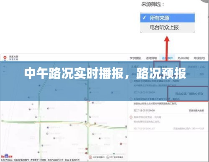Click the roundabout intersection on the map
Screen dimensions: 209x162
88,124
